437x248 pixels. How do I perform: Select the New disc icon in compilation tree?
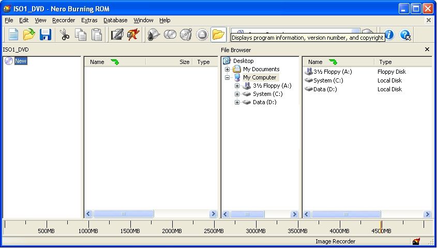click(x=9, y=61)
